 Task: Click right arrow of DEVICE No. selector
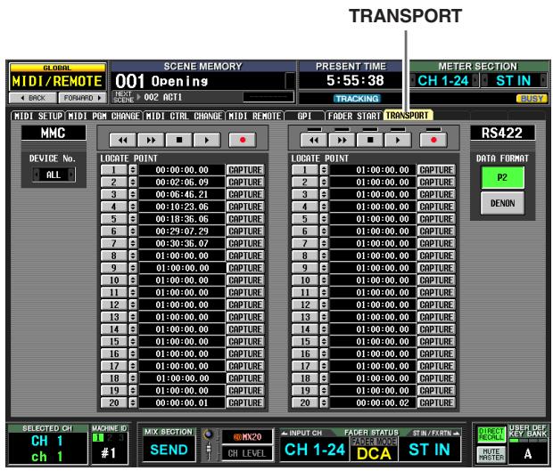(71, 175)
